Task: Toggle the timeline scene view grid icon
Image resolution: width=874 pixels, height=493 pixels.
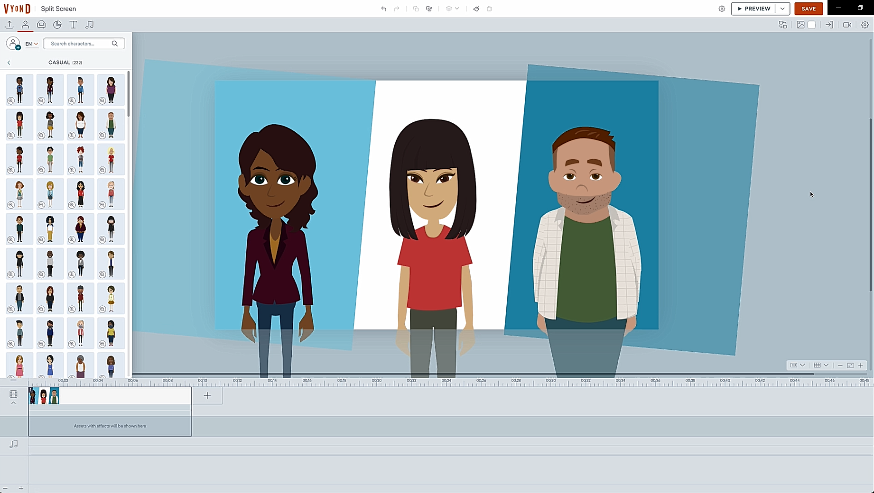Action: pyautogui.click(x=13, y=394)
